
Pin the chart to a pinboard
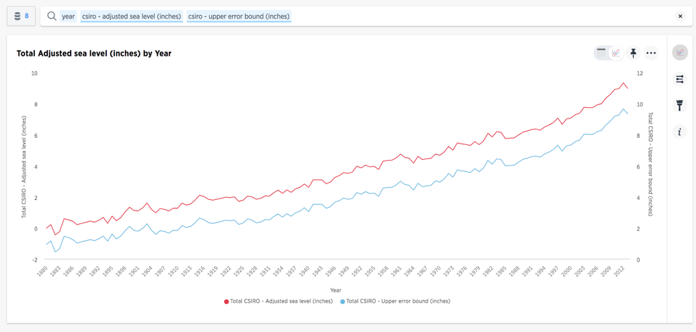(633, 53)
